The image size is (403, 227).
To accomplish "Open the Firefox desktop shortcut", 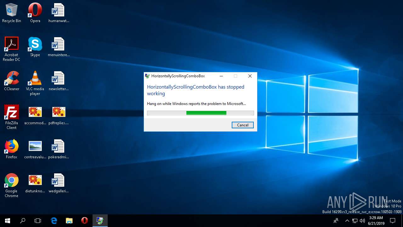I will point(11,149).
